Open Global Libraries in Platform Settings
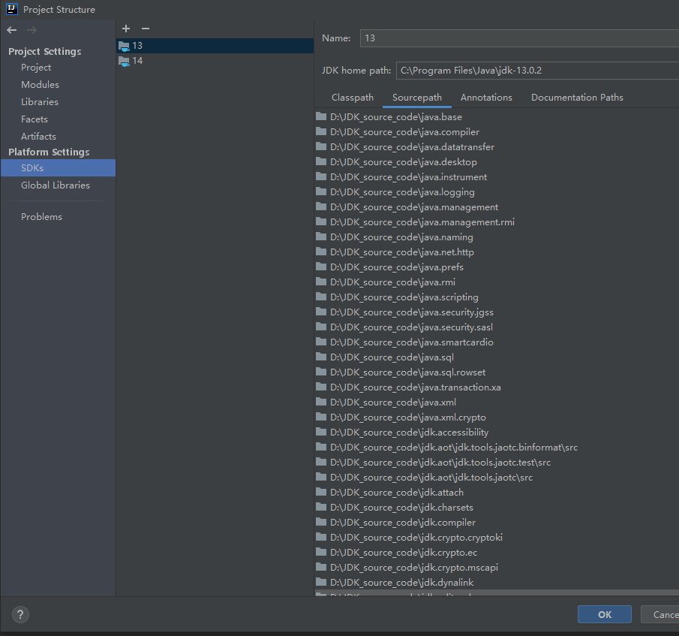This screenshot has height=636, width=679. click(x=56, y=185)
